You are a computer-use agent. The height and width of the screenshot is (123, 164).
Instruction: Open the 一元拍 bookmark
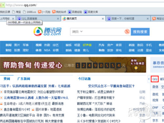click(x=44, y=12)
